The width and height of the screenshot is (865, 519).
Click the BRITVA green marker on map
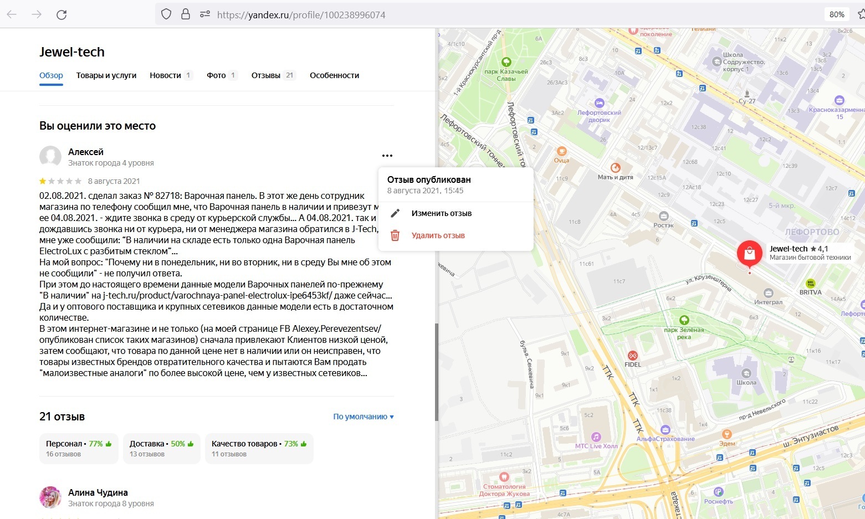pos(811,283)
